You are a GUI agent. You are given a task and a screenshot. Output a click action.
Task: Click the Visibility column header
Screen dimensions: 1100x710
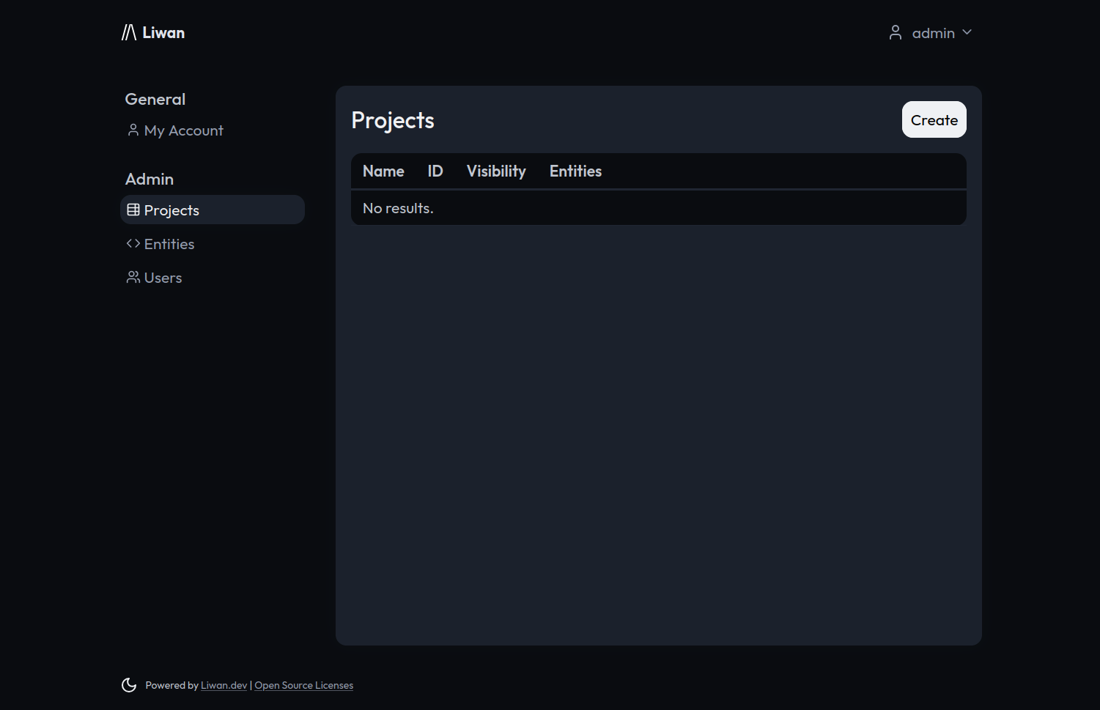pyautogui.click(x=496, y=171)
